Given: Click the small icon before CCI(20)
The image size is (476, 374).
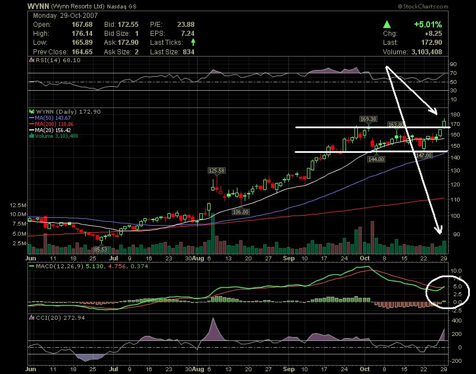Looking at the screenshot, I should point(31,318).
